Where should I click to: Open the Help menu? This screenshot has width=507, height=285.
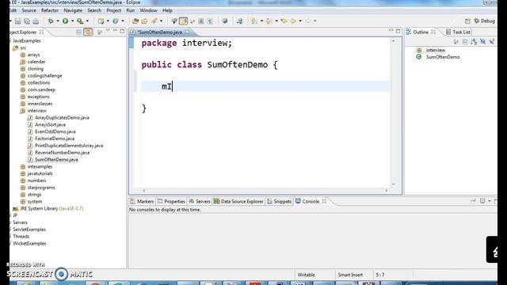tap(167, 10)
